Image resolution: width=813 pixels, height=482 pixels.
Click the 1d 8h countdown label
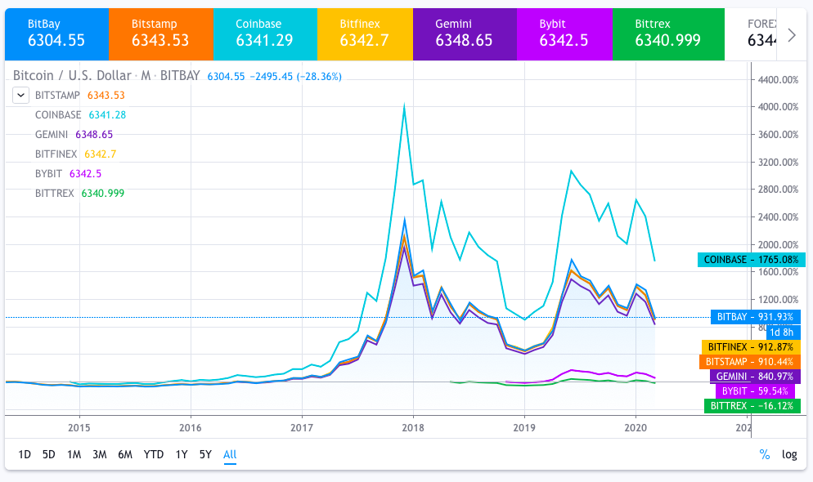(783, 332)
